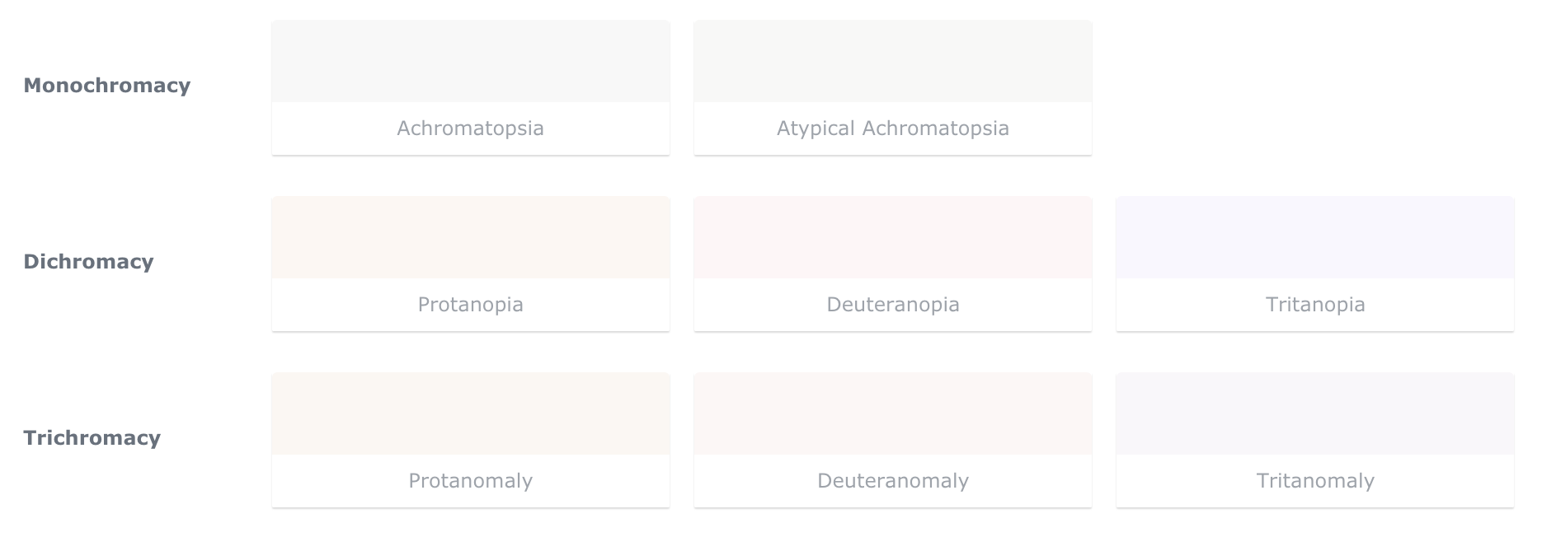
Task: Choose the Protanomaly cream preview swatch
Action: click(x=471, y=413)
